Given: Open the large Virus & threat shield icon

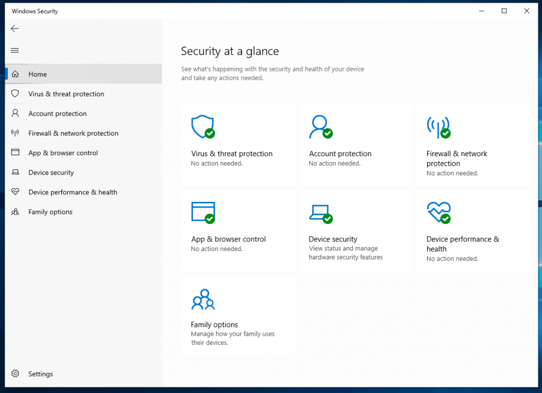Looking at the screenshot, I should pos(203,127).
